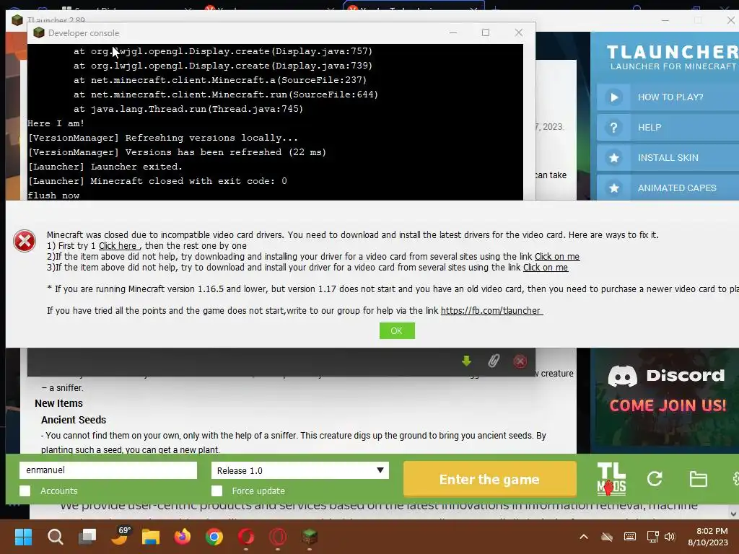
Task: Click the 'New Items' heading in news page
Action: 59,403
